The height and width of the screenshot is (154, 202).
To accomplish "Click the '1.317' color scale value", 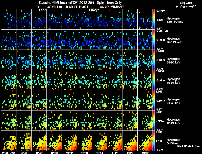I will coord(159,141).
